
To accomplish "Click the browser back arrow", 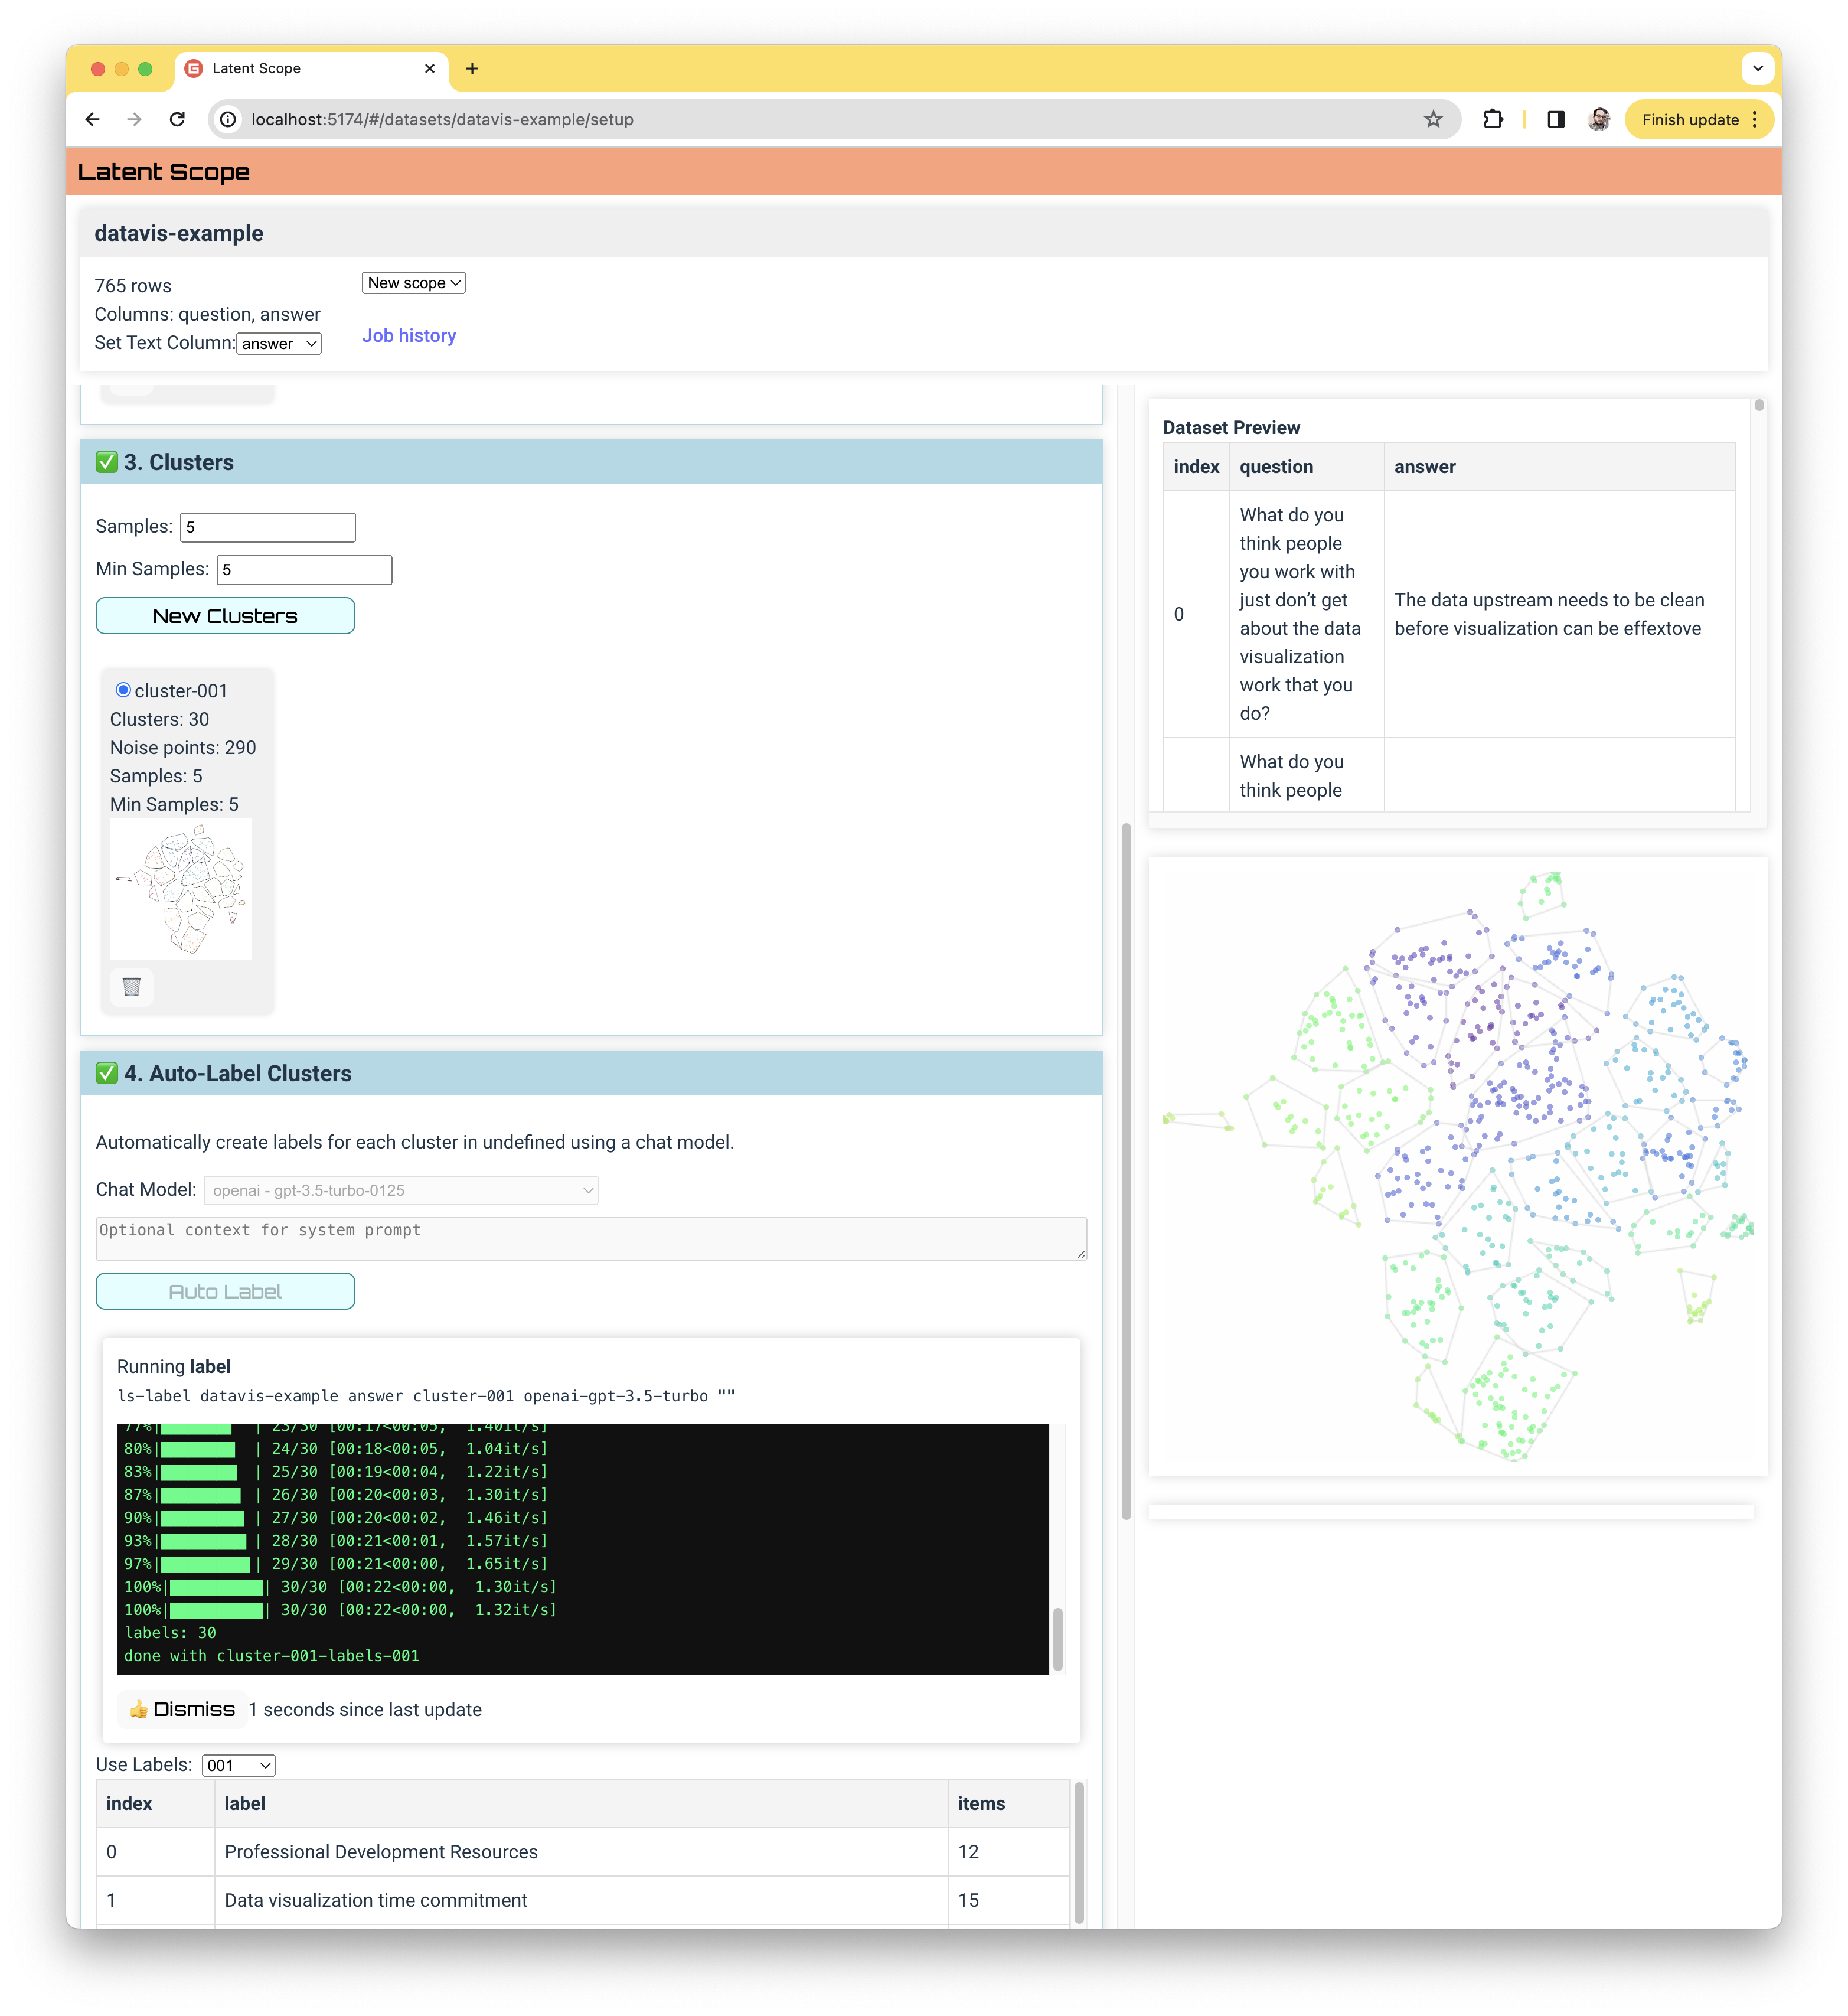I will (x=92, y=119).
